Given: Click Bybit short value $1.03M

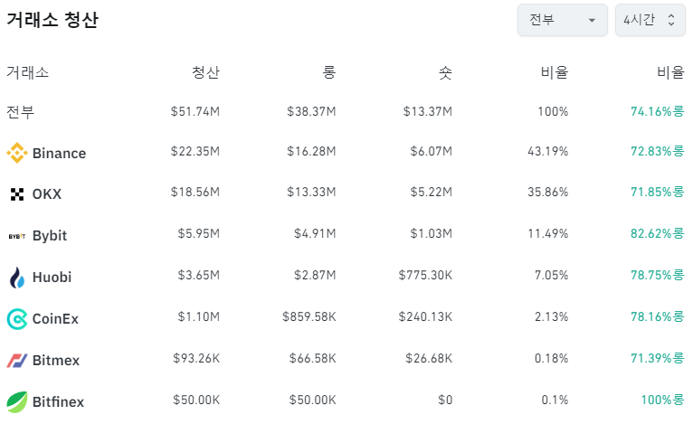Looking at the screenshot, I should point(431,233).
